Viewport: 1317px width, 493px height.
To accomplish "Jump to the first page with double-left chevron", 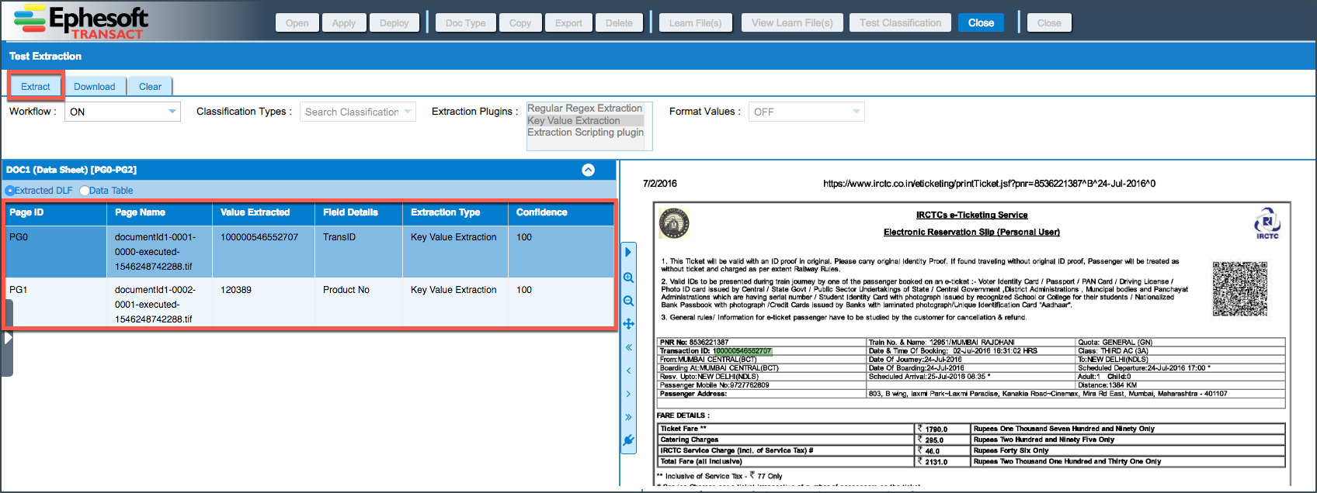I will pos(629,347).
